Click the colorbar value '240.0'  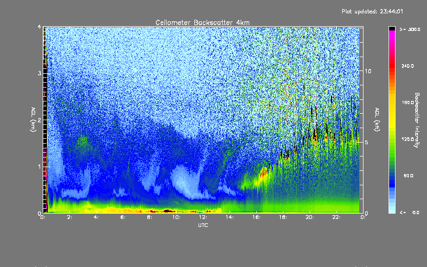(x=408, y=66)
